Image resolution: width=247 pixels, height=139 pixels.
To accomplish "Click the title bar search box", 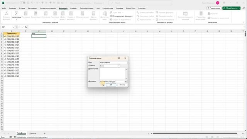I will tap(140, 3).
